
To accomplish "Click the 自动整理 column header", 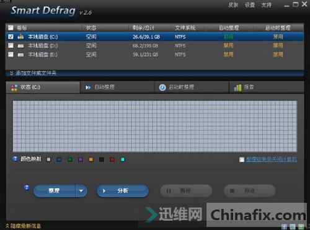I will [229, 28].
